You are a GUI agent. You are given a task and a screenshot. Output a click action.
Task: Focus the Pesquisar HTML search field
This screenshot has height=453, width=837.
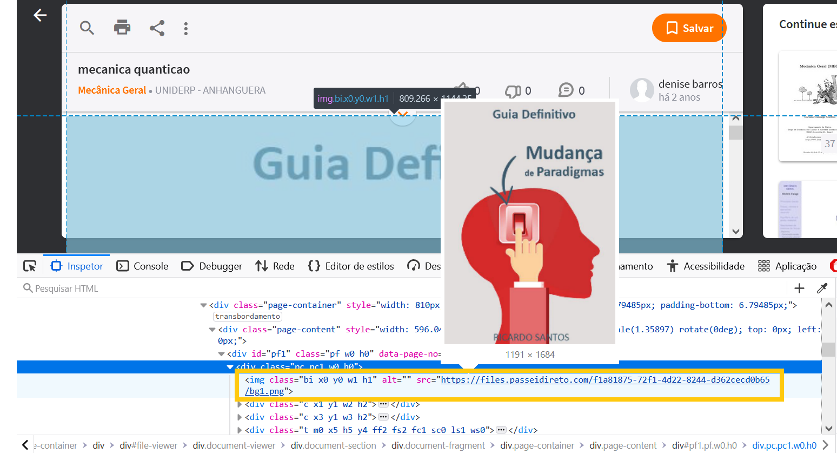[400, 288]
